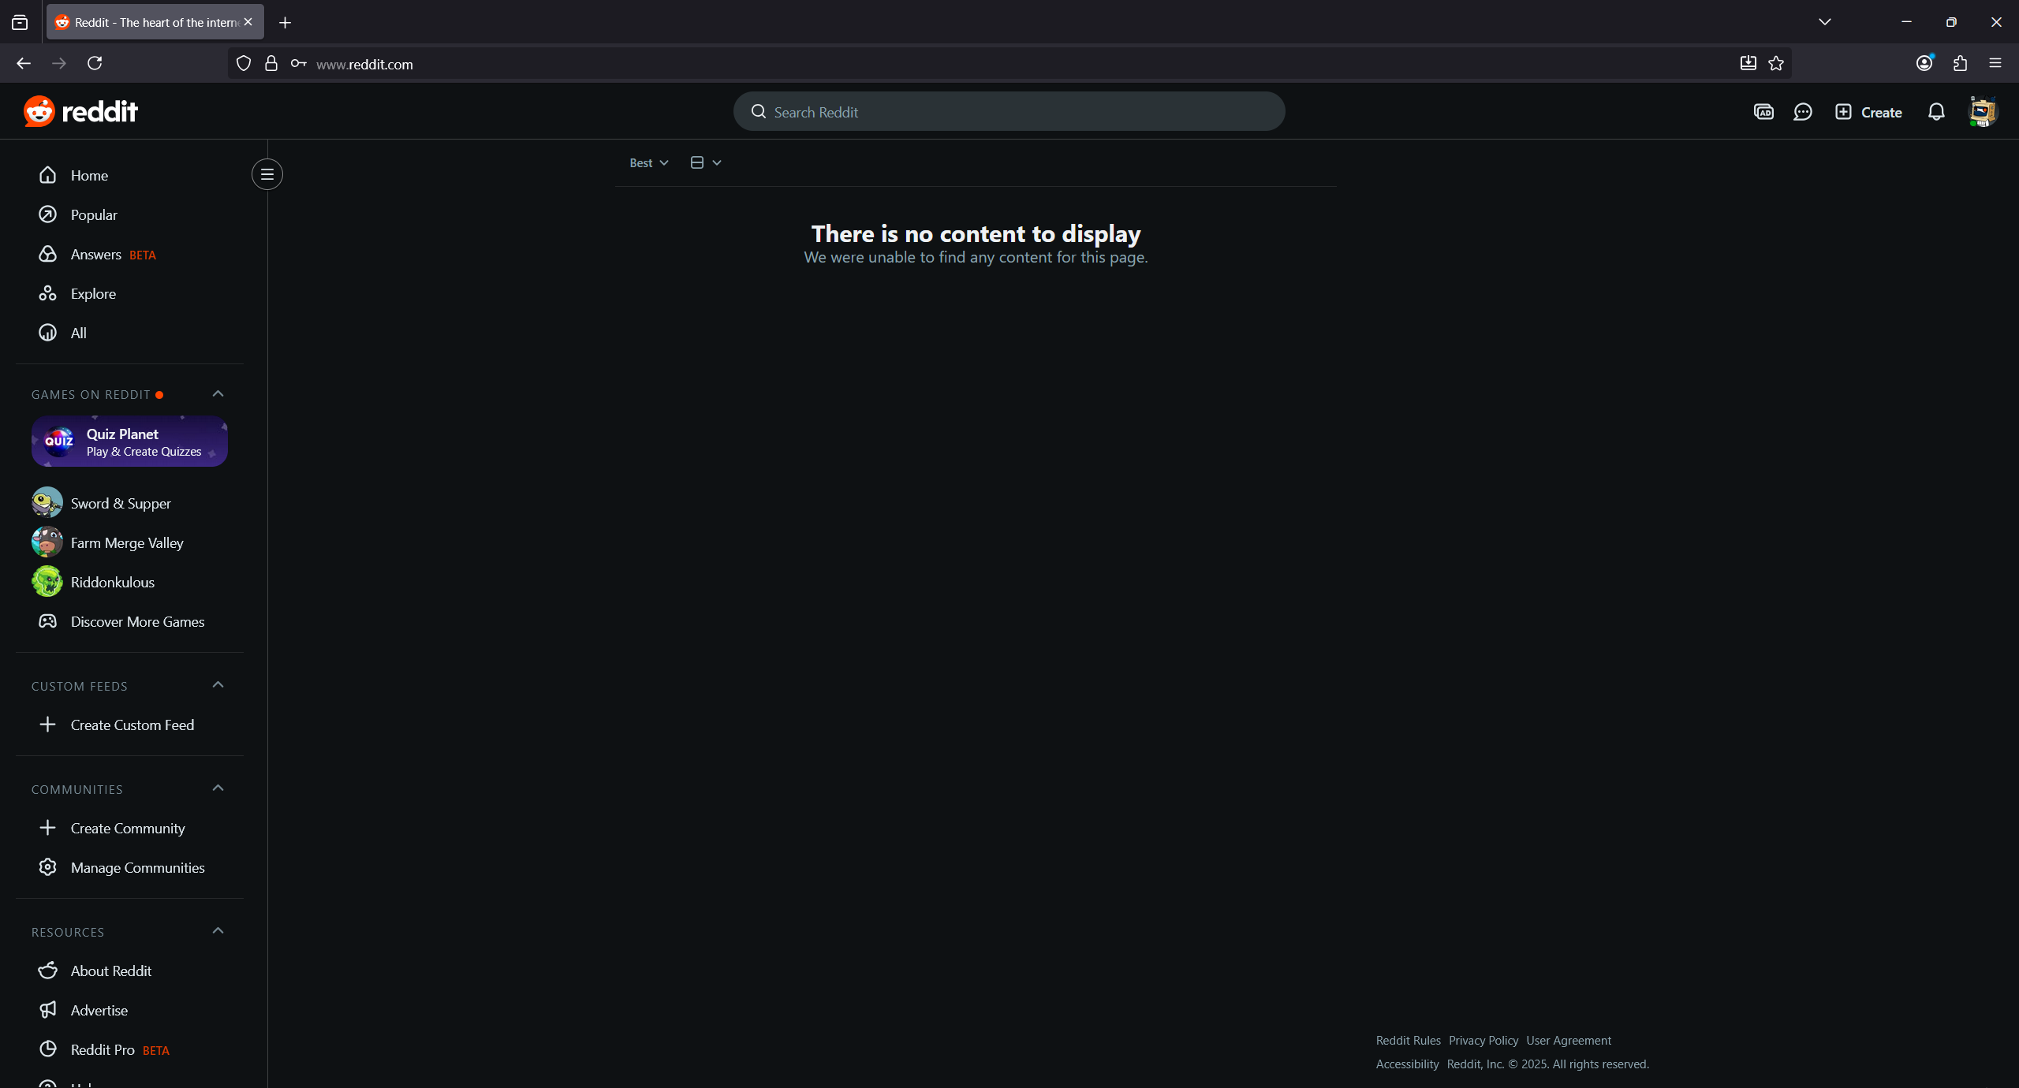Bookmark this page with star icon

coord(1776,64)
